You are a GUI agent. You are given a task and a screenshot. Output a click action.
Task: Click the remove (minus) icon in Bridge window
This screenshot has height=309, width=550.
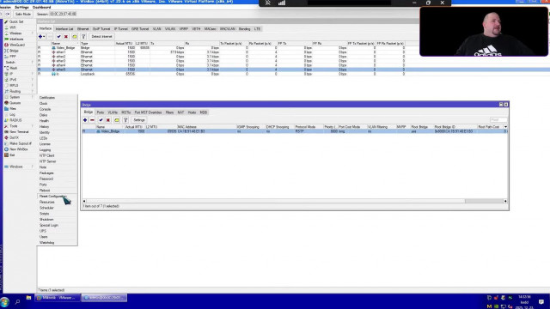pos(92,120)
